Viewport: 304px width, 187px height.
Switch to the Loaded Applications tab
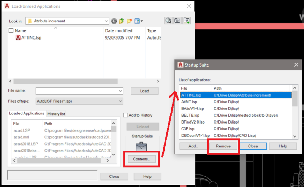point(27,113)
